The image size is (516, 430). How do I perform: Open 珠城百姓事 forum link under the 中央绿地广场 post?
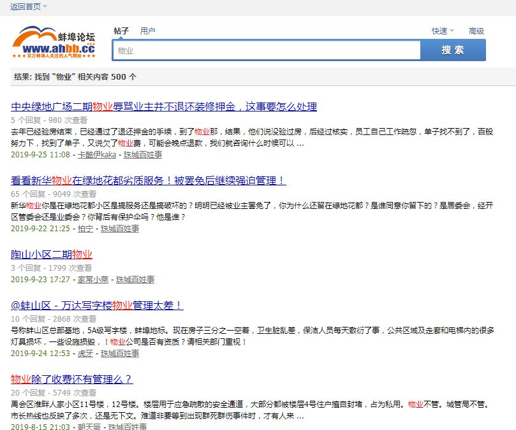point(143,155)
